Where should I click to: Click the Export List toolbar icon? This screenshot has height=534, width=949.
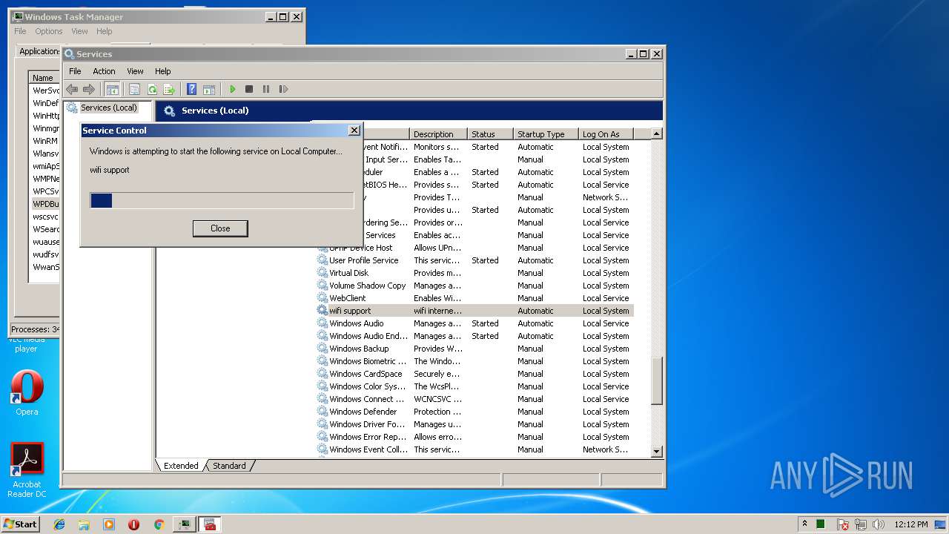pyautogui.click(x=169, y=89)
